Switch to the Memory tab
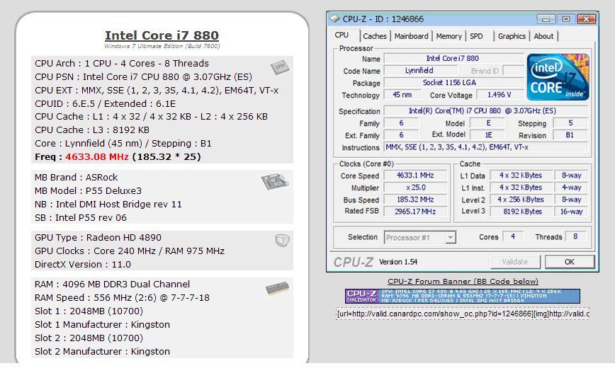The height and width of the screenshot is (373, 615). [x=448, y=36]
